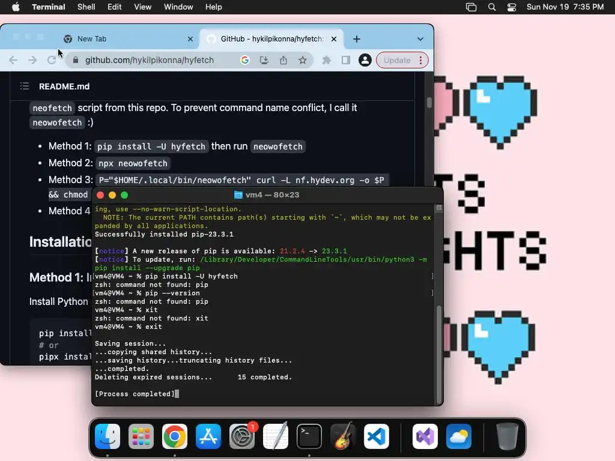The image size is (615, 461).
Task: View site information lock icon
Action: (76, 60)
